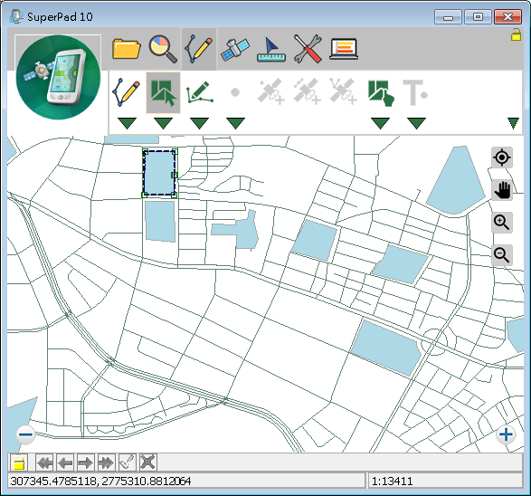Screen dimensions: 531x496
Task: Toggle the yellow padlock at top right
Action: [x=516, y=34]
